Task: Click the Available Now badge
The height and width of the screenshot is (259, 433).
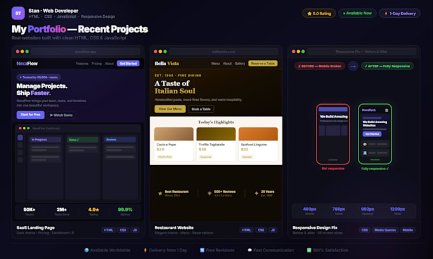Action: pos(357,13)
